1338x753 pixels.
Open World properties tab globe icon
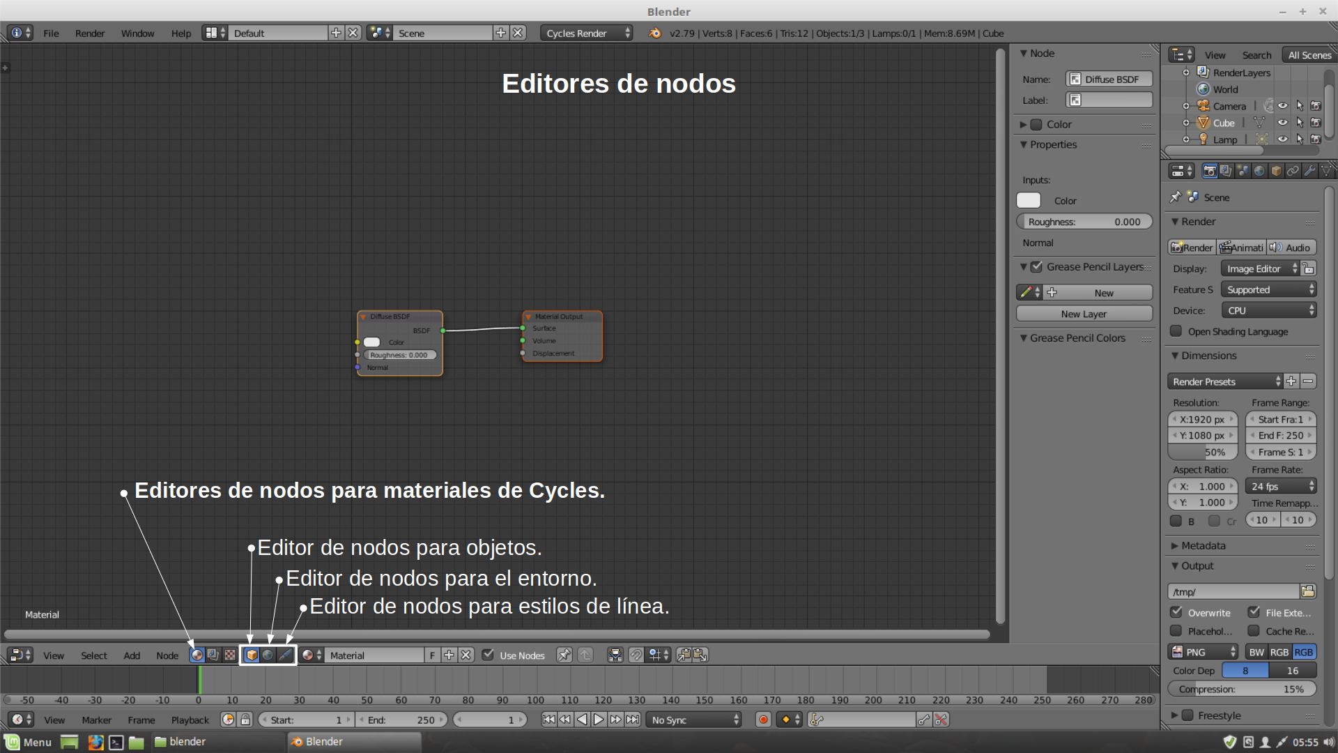point(1259,171)
